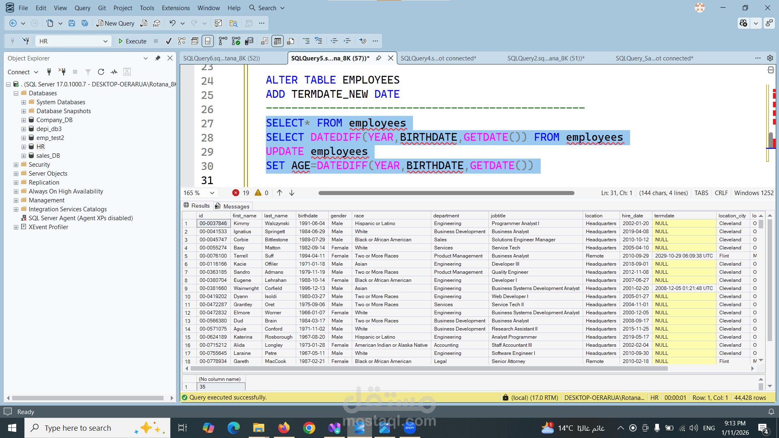Screen dimensions: 779x438
Task: Expand the Security tree node
Action: pyautogui.click(x=16, y=165)
